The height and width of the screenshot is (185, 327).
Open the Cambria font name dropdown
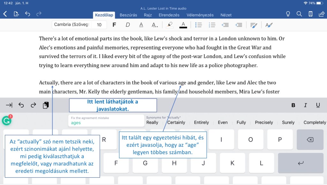pyautogui.click(x=71, y=25)
